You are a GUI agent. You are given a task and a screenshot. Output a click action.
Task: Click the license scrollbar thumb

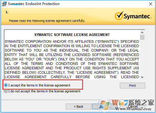pos(142,37)
